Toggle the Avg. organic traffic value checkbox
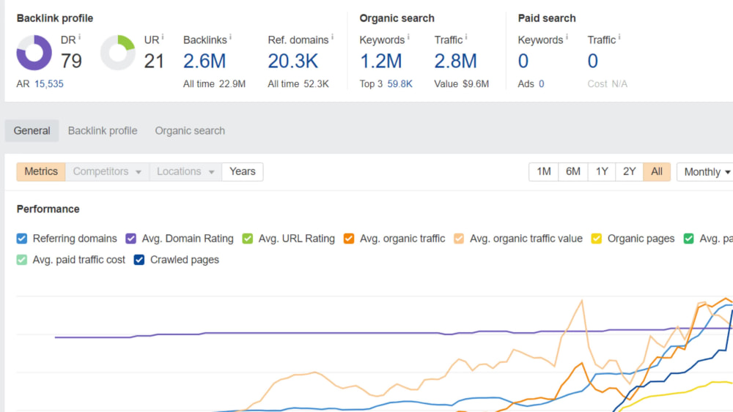 click(x=459, y=239)
